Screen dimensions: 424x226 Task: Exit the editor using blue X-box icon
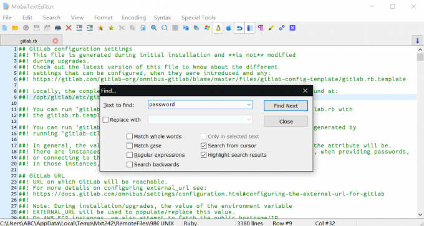(292, 27)
